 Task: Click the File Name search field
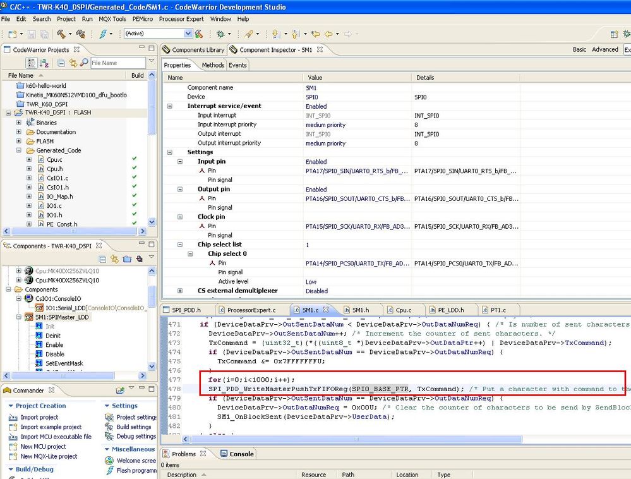pos(118,63)
